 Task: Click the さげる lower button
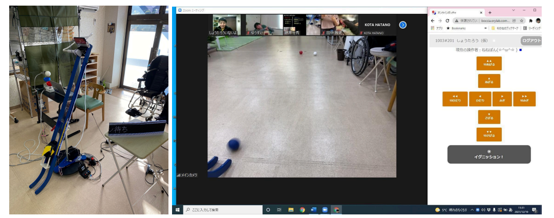pyautogui.click(x=489, y=117)
